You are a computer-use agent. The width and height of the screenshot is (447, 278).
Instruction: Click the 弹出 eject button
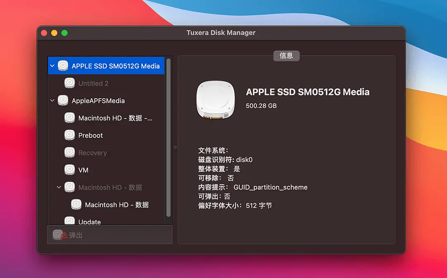pos(110,235)
